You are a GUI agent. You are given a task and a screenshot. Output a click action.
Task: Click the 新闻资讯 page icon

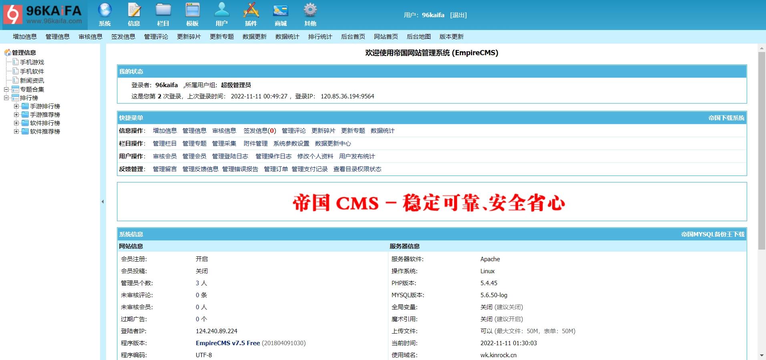pos(16,80)
